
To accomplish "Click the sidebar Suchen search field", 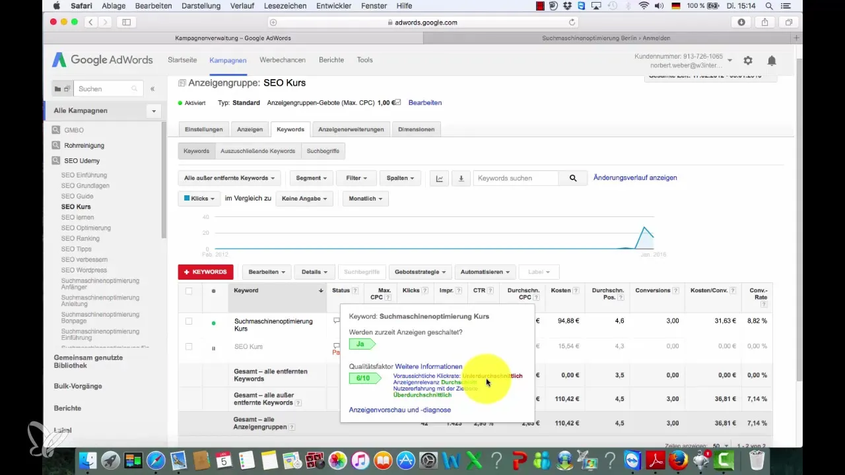I will (108, 88).
